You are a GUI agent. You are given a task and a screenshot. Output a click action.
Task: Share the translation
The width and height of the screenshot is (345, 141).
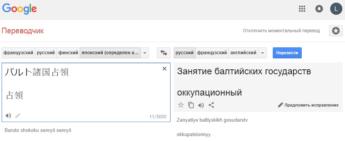click(x=211, y=105)
